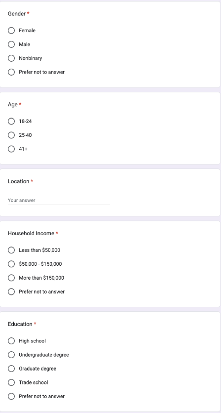
Task: Select Household Income's Prefer not to answer
Action: pyautogui.click(x=11, y=291)
